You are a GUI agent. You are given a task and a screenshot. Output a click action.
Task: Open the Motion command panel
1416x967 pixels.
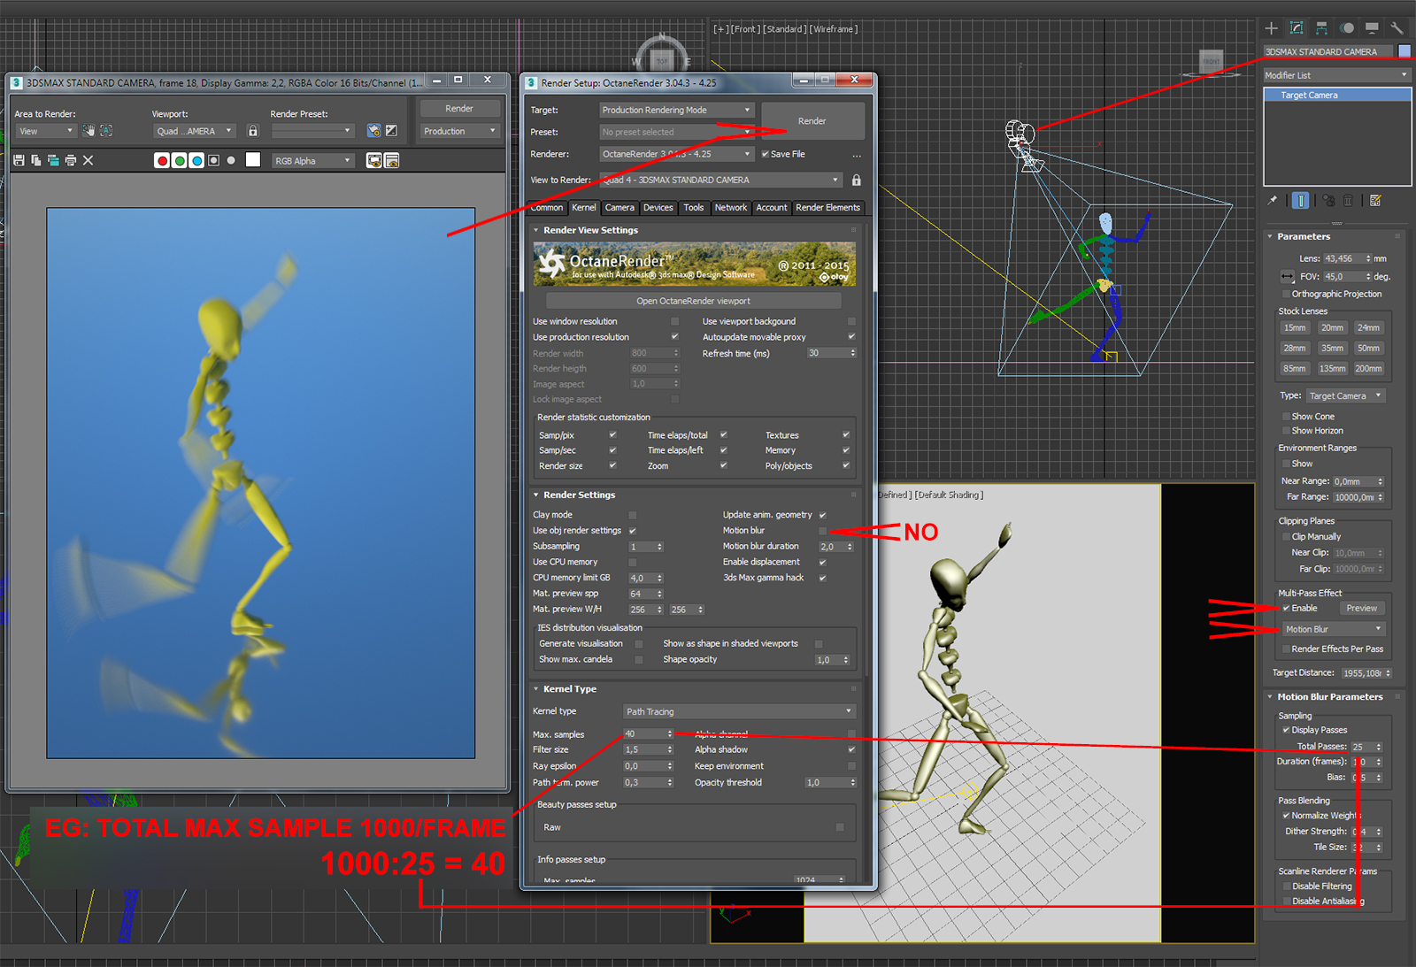tap(1347, 28)
